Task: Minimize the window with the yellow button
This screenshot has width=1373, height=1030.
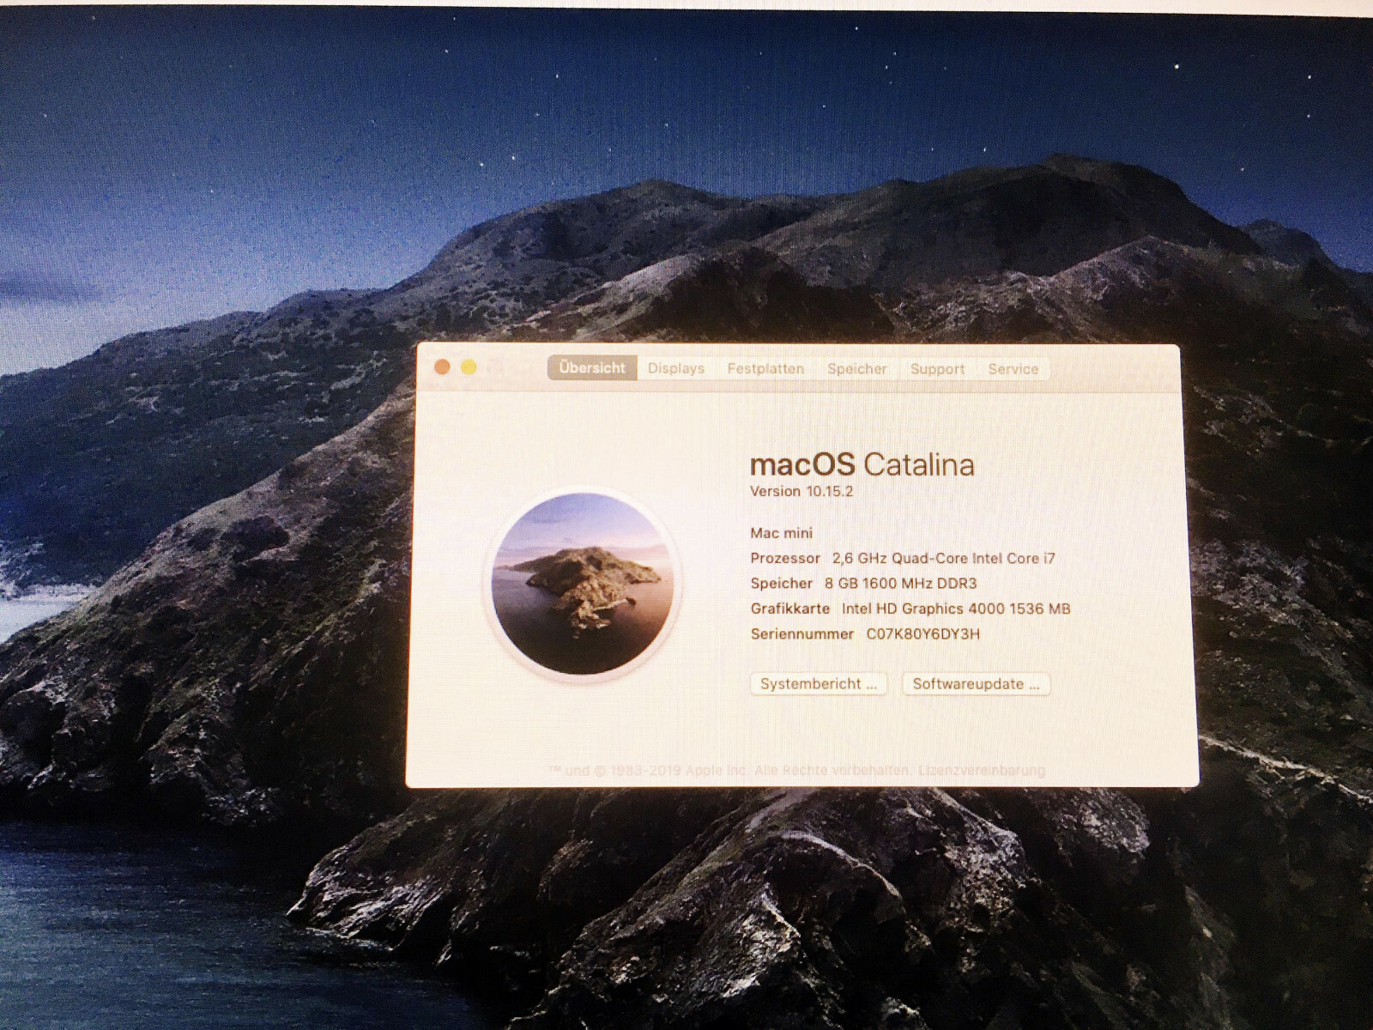Action: 469,367
